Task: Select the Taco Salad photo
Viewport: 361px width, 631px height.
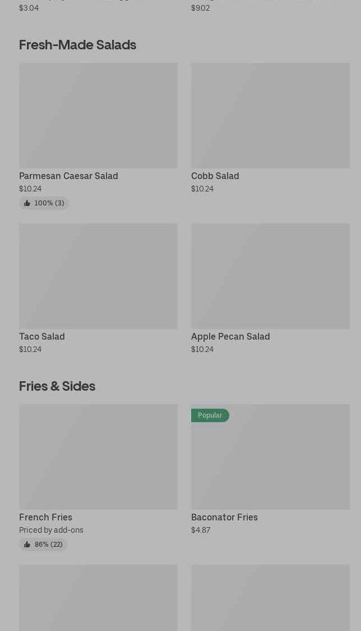Action: [98, 276]
